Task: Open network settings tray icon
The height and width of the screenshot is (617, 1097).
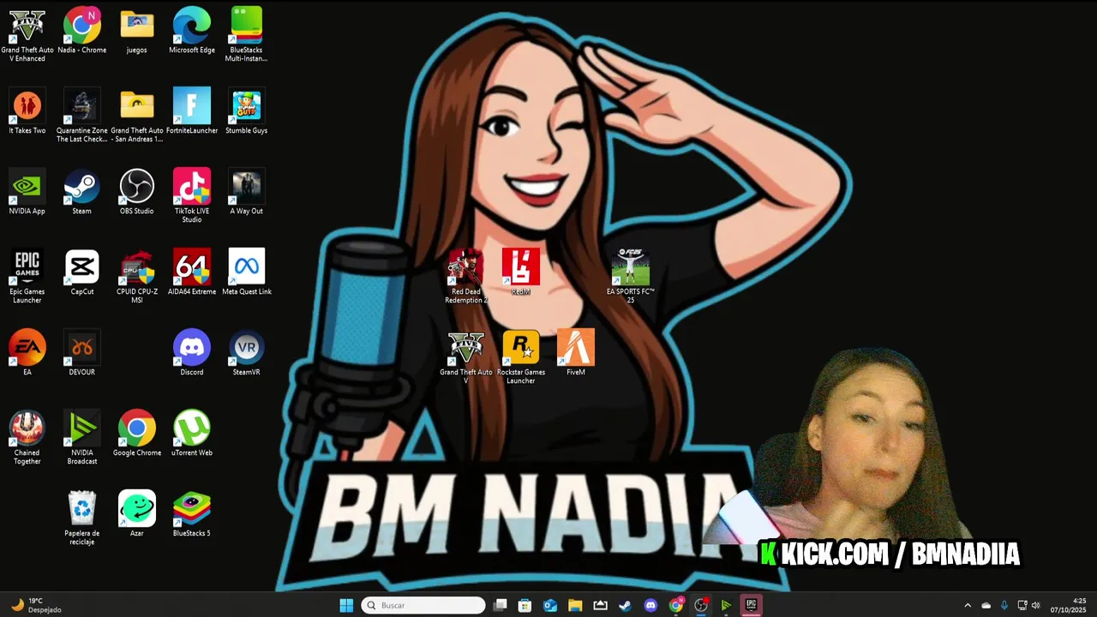Action: click(1022, 606)
